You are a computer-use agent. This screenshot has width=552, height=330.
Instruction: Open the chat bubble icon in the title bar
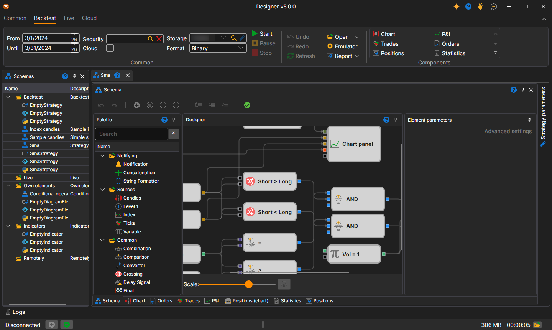point(494,7)
